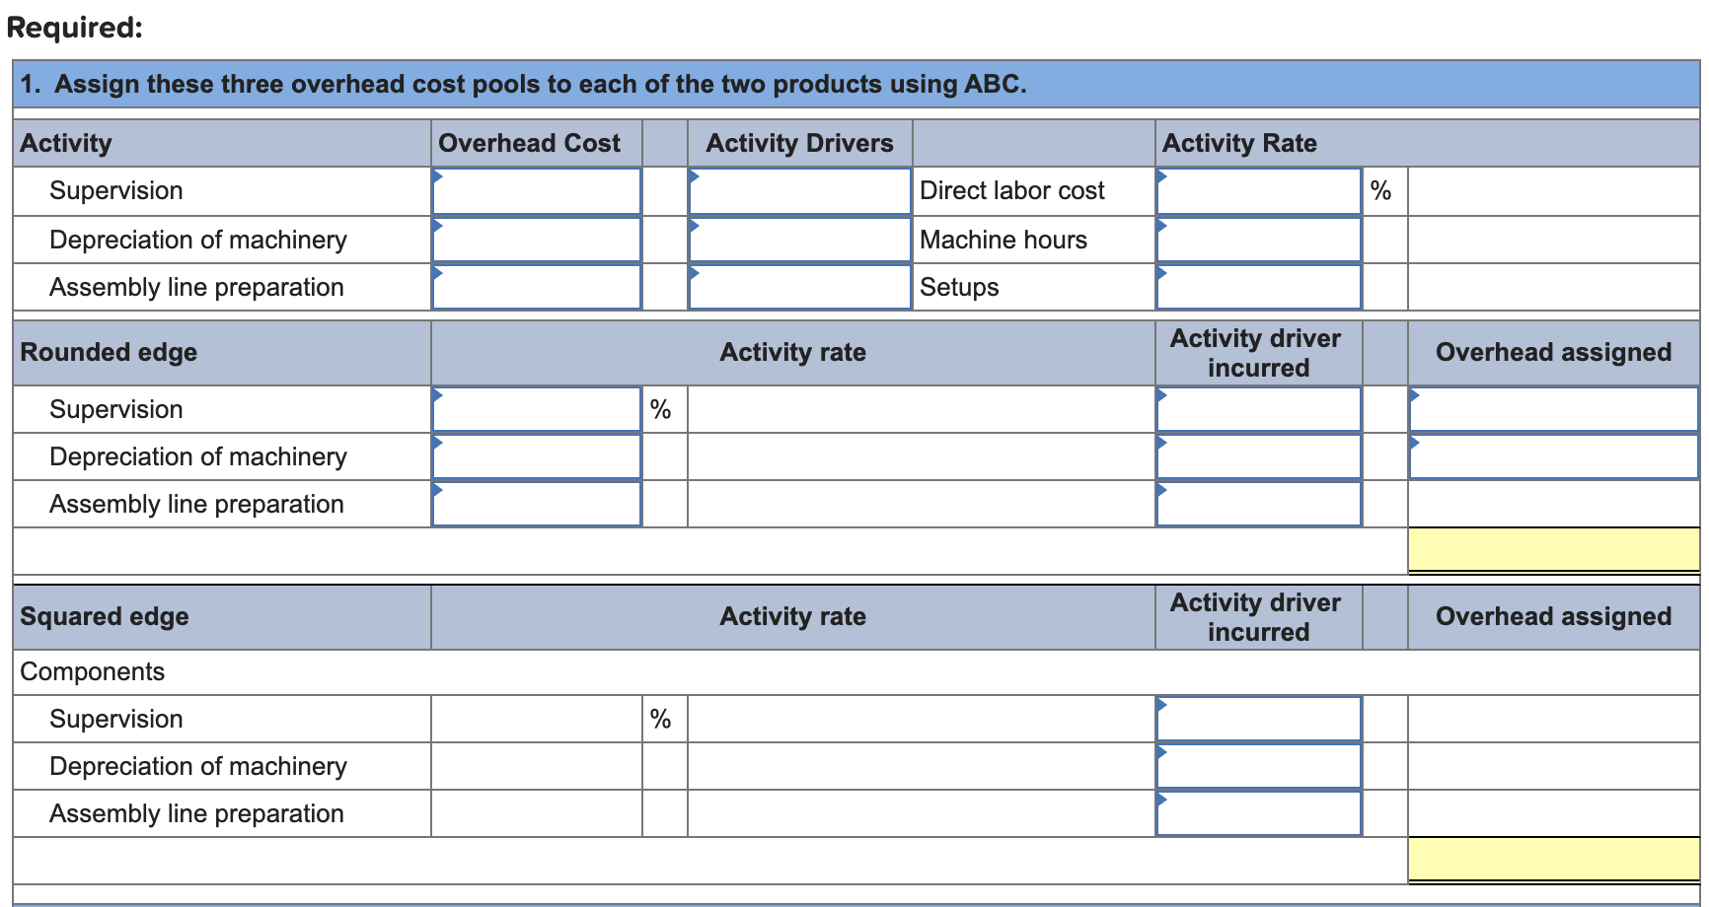Click the Components row label
Image resolution: width=1709 pixels, height=907 pixels.
click(x=93, y=671)
